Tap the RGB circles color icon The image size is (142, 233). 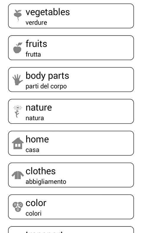[x=18, y=207]
